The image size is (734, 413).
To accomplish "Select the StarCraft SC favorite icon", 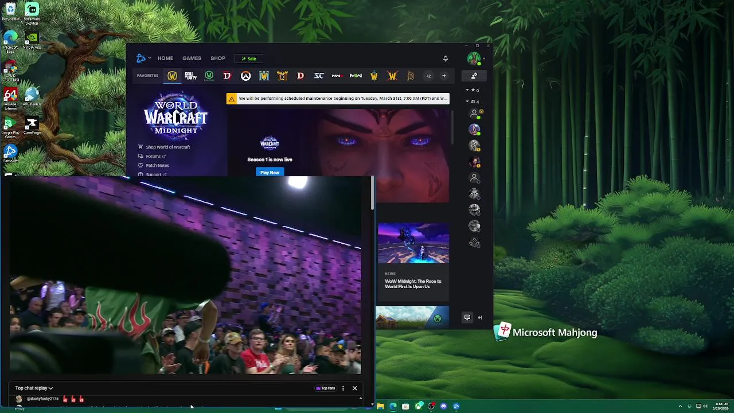I will [319, 76].
